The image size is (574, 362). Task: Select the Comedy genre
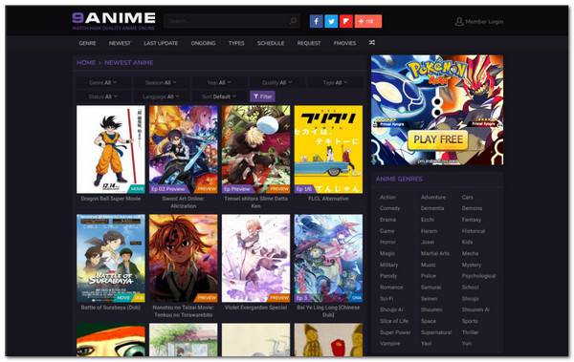390,208
